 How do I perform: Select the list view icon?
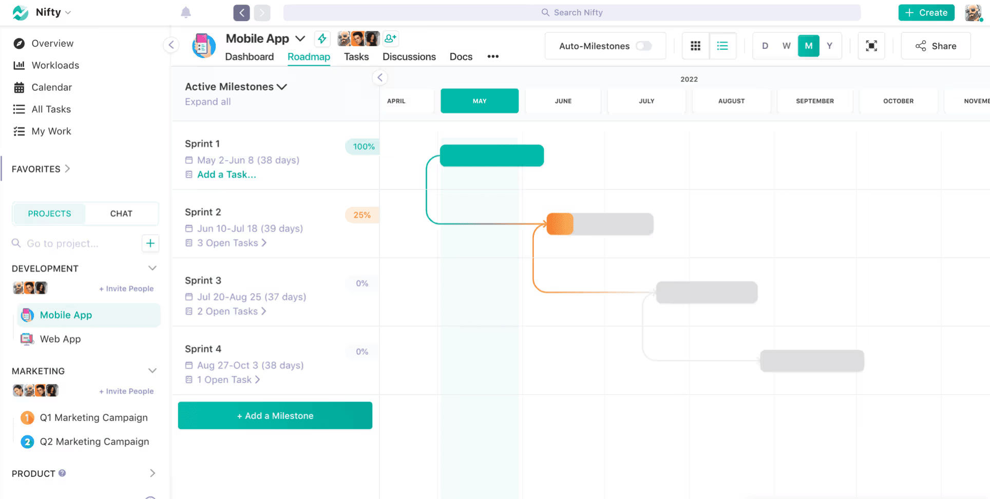point(722,46)
